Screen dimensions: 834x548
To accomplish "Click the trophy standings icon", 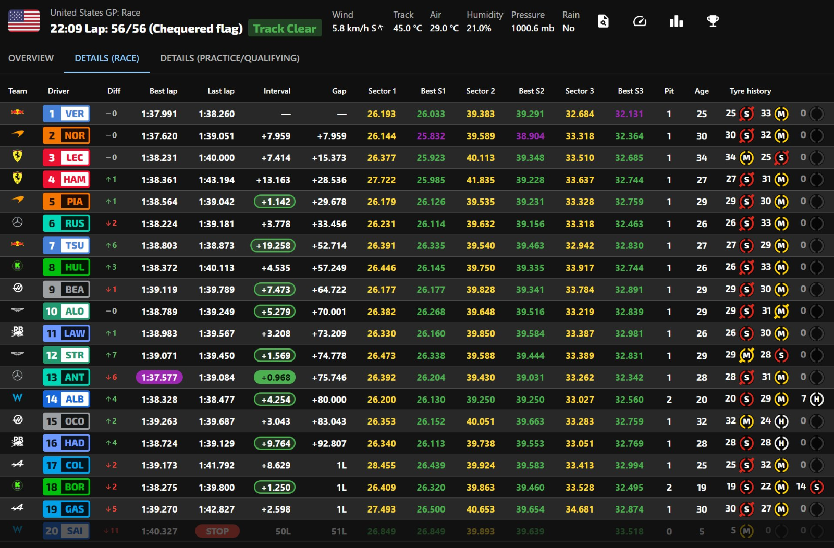I will (x=713, y=21).
